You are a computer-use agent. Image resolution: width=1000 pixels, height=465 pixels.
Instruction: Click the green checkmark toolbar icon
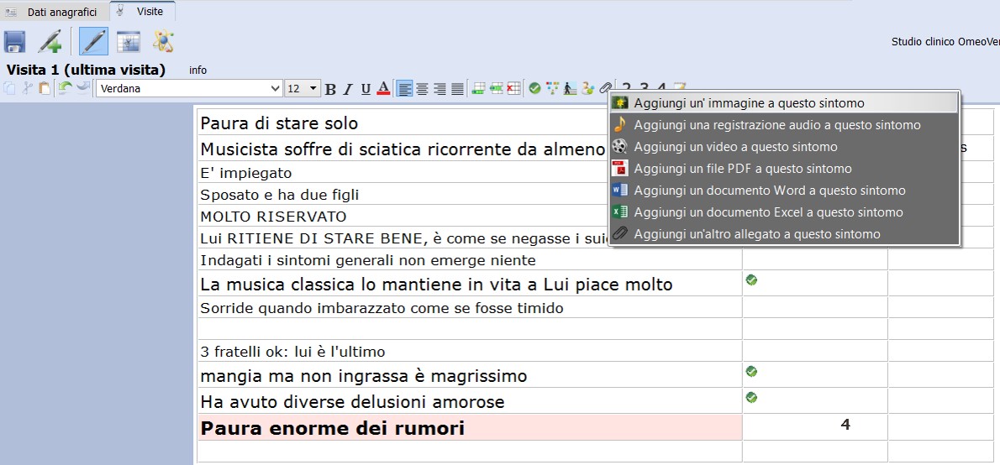[534, 88]
